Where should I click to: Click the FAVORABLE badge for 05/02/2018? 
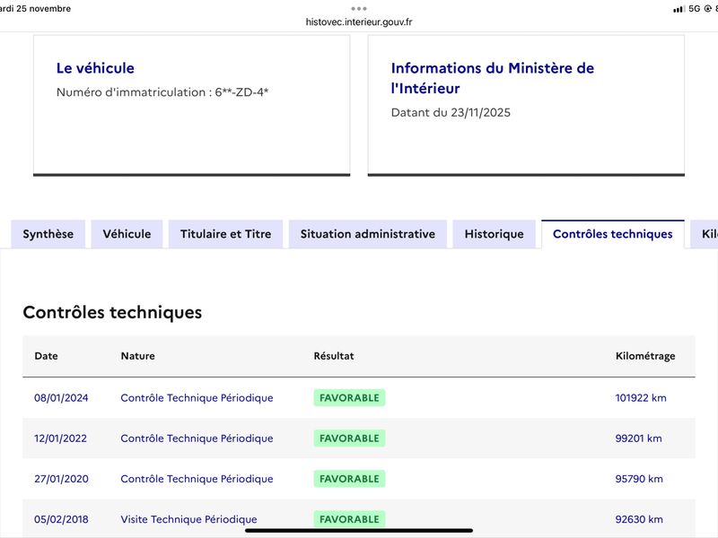point(349,519)
